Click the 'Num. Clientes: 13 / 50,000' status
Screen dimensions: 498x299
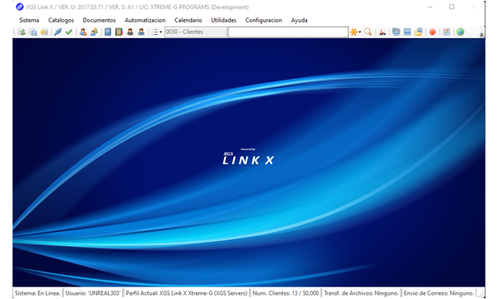click(286, 293)
